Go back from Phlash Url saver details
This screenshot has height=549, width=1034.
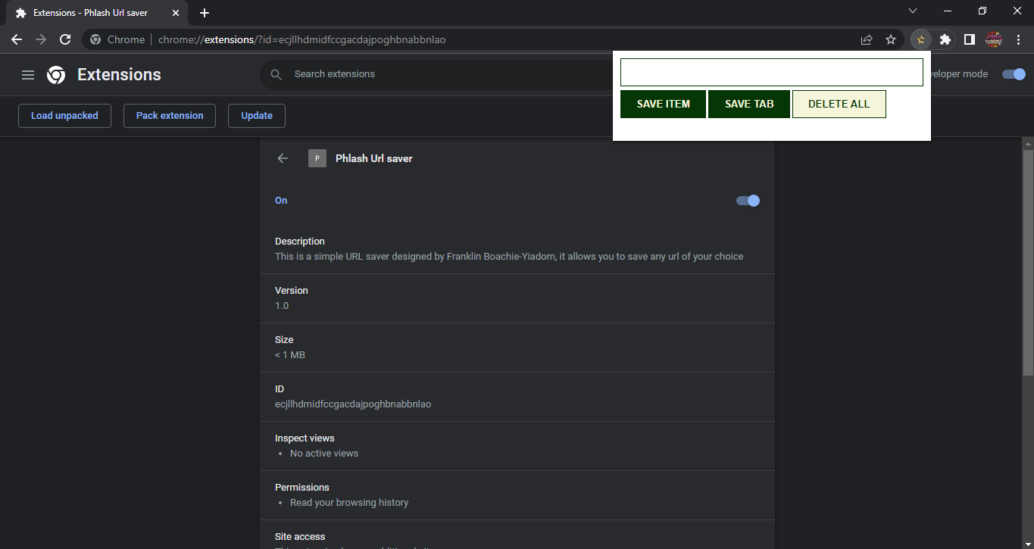[x=283, y=158]
